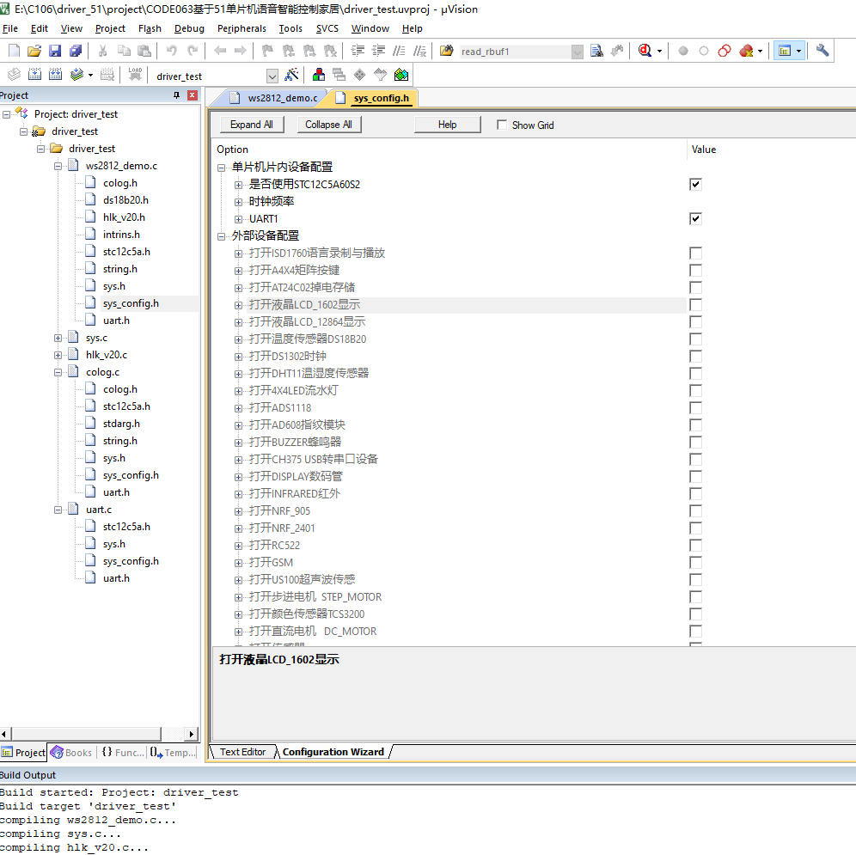The height and width of the screenshot is (855, 856).
Task: Click the Help button in wizard
Action: pyautogui.click(x=447, y=125)
